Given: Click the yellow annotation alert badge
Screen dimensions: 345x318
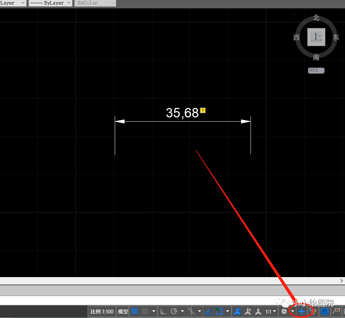Looking at the screenshot, I should (x=203, y=110).
